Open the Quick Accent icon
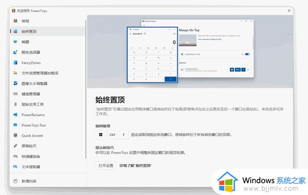Viewport: 308px width, 195px height. [x=15, y=135]
